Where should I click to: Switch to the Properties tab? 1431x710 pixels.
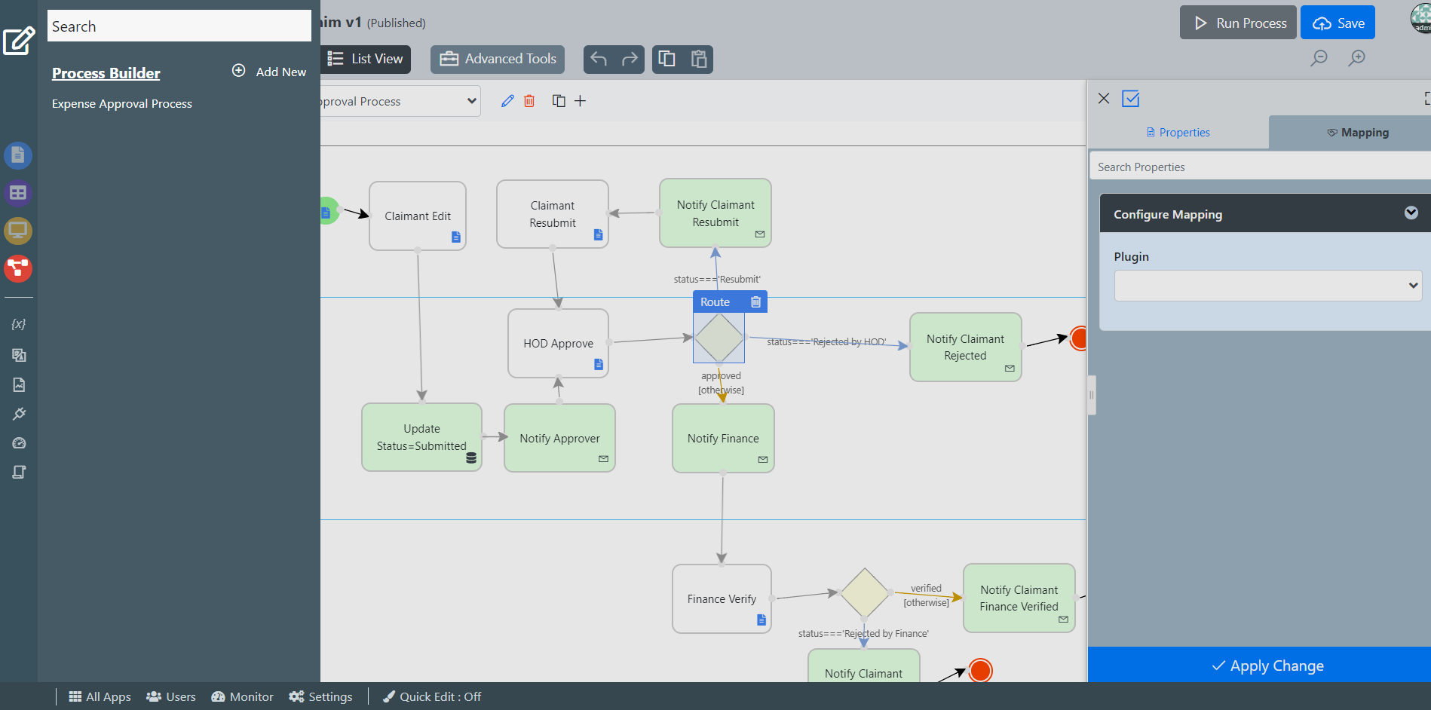1178,133
